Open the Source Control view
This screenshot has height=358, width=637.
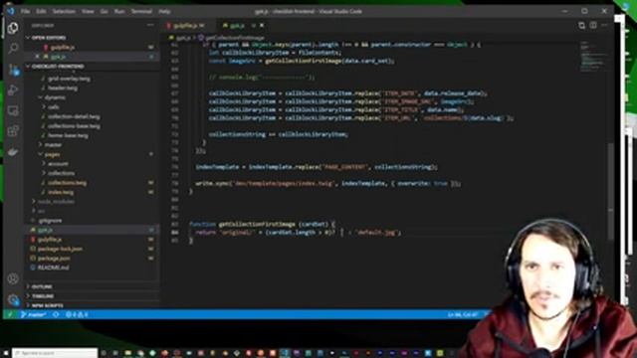point(13,70)
